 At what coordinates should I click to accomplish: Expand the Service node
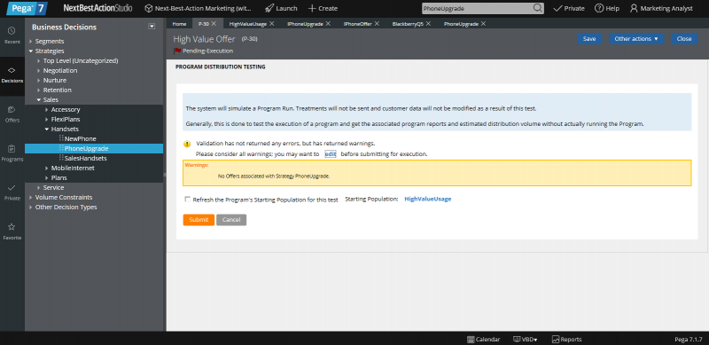pyautogui.click(x=39, y=187)
